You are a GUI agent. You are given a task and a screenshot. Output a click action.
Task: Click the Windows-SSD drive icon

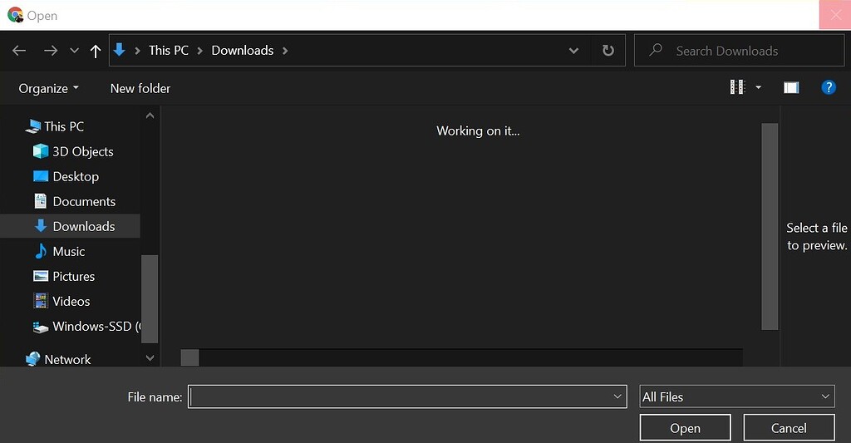point(41,327)
